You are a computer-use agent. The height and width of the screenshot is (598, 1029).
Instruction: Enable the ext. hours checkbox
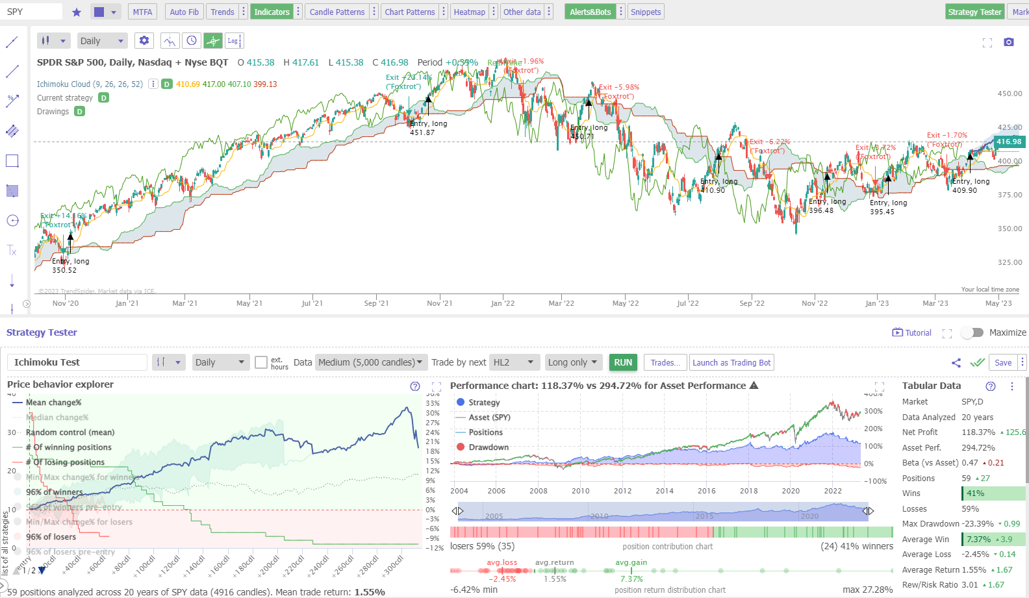point(261,362)
